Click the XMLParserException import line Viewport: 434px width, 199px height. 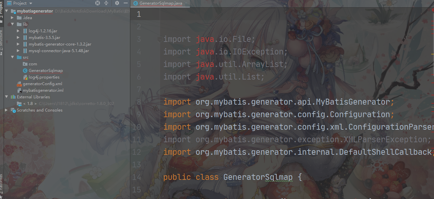pos(297,140)
